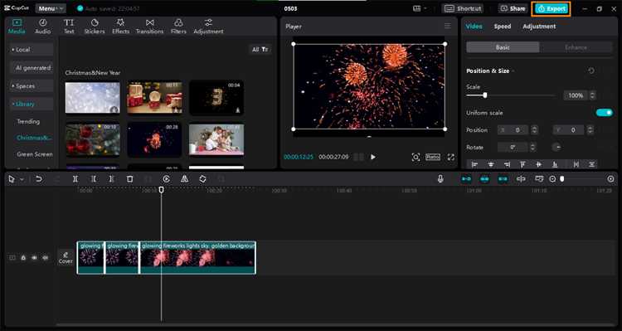The height and width of the screenshot is (331, 622).
Task: Open the Transitions panel tab
Action: (149, 27)
